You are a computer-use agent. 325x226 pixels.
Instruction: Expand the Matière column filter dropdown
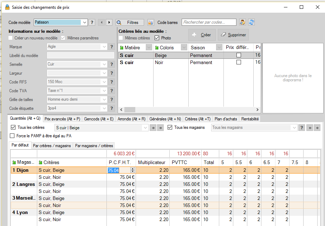(x=149, y=48)
